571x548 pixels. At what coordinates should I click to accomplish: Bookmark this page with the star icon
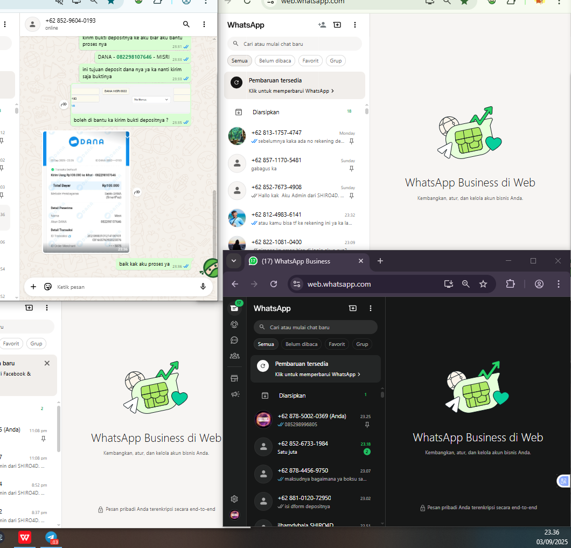pyautogui.click(x=483, y=284)
